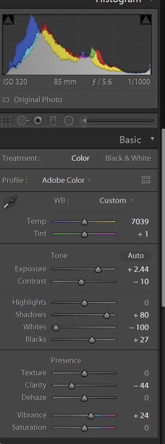Toggle the Original Photo checkbox
The image size is (165, 444).
[x=6, y=100]
